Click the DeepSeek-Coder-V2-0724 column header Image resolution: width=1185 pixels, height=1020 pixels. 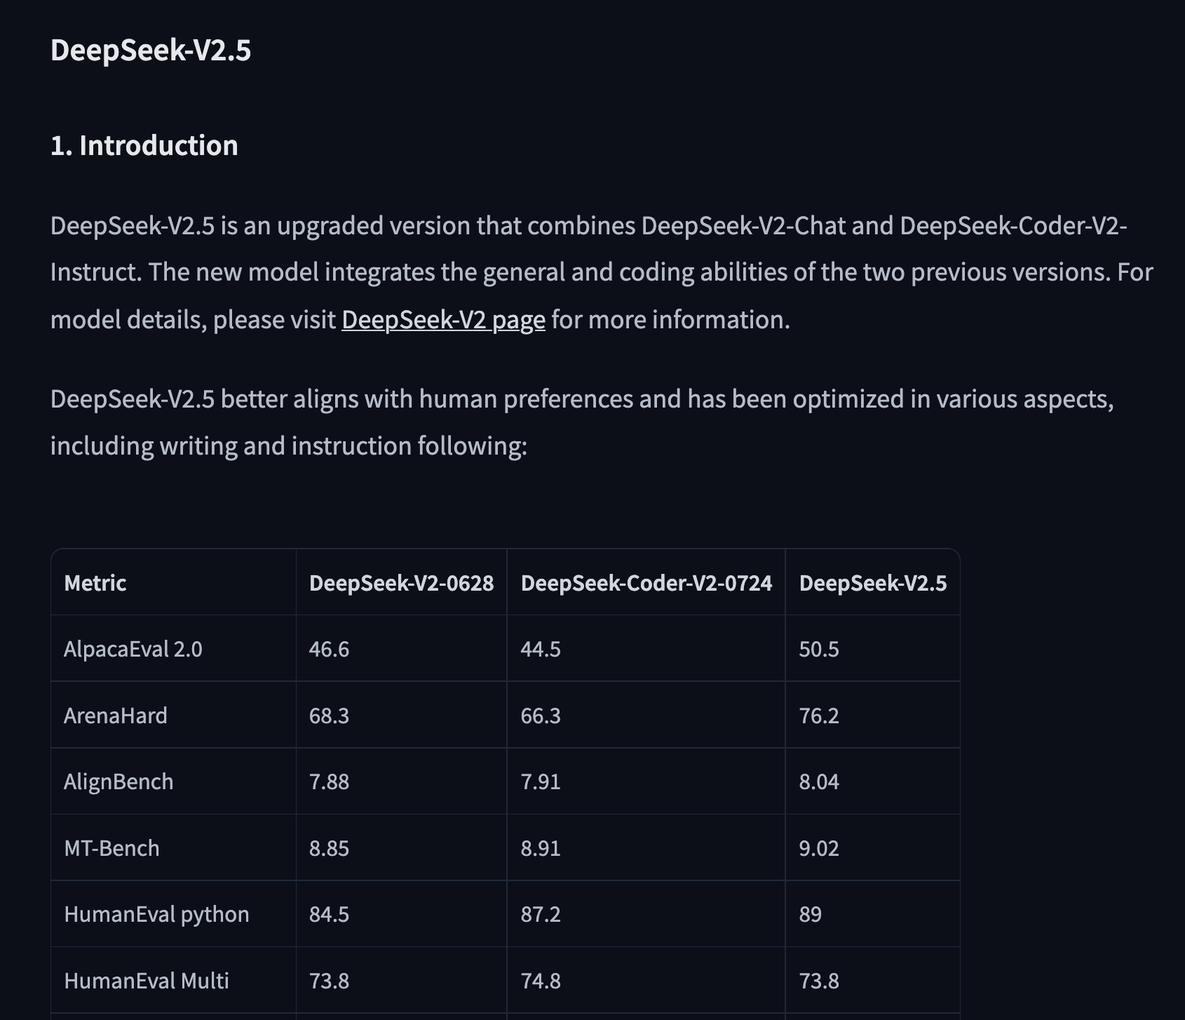[x=646, y=583]
